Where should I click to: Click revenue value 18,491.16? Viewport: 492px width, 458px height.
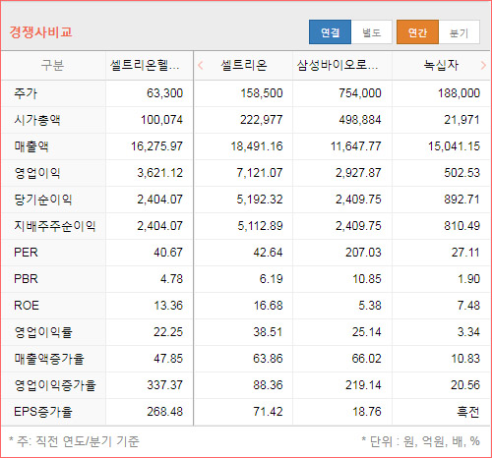[x=257, y=146]
